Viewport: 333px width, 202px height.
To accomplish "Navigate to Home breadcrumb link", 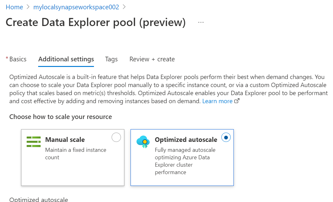I will point(14,7).
